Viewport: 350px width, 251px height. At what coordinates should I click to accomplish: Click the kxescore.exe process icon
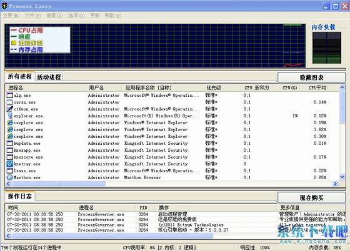[x=10, y=157]
